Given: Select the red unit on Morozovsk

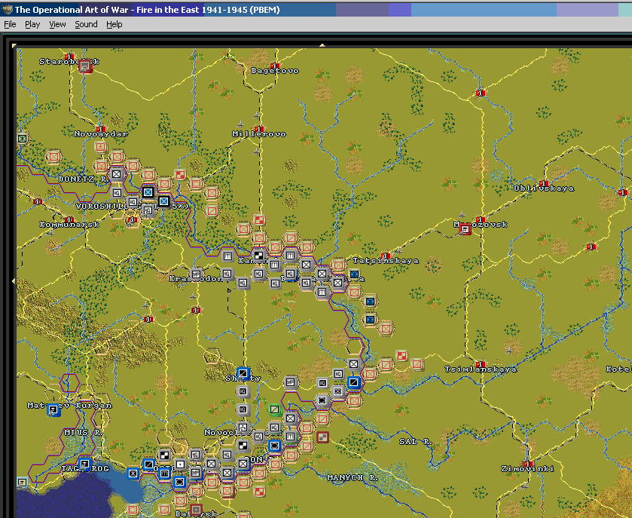Looking at the screenshot, I should pyautogui.click(x=465, y=229).
